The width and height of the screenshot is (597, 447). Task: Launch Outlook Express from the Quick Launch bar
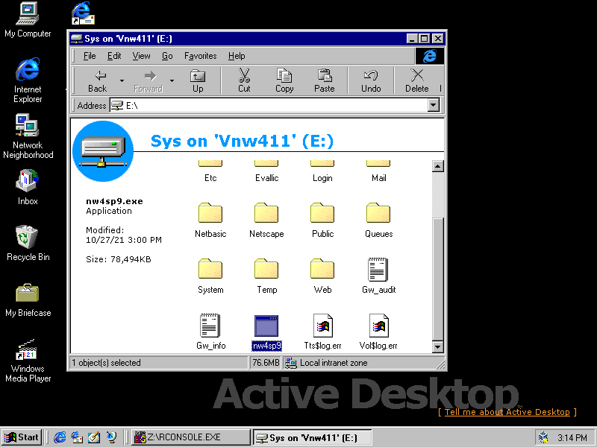coord(77,437)
